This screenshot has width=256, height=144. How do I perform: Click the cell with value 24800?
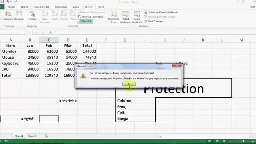30,58
